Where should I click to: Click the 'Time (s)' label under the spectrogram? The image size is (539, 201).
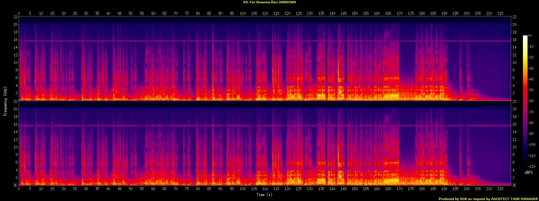[265, 195]
